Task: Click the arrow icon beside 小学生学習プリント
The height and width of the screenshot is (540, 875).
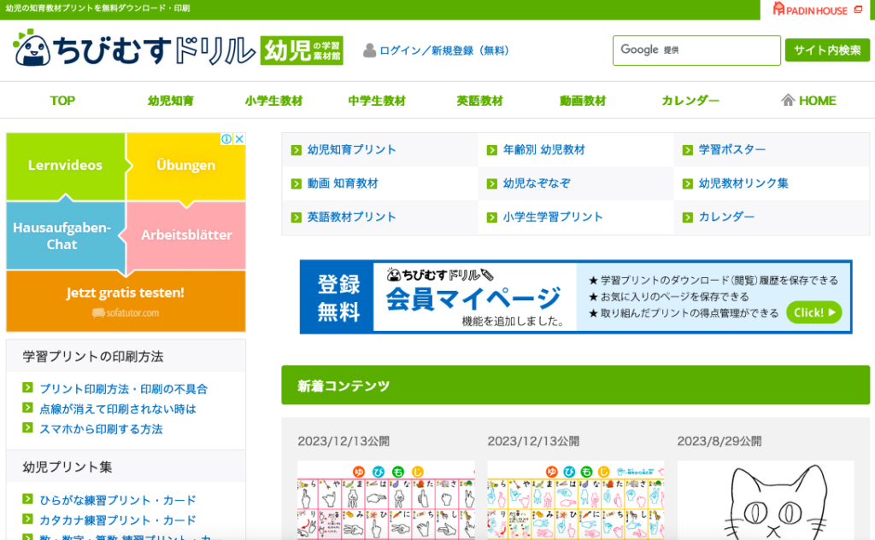Action: (491, 217)
